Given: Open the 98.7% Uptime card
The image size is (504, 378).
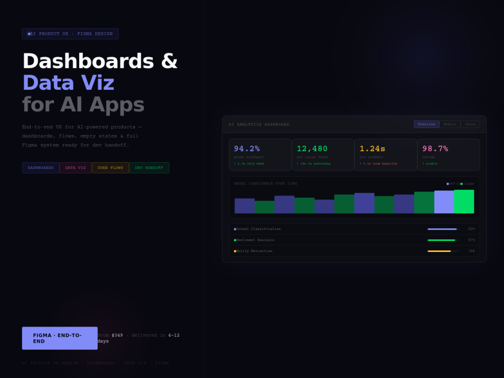Looking at the screenshot, I should 449,155.
